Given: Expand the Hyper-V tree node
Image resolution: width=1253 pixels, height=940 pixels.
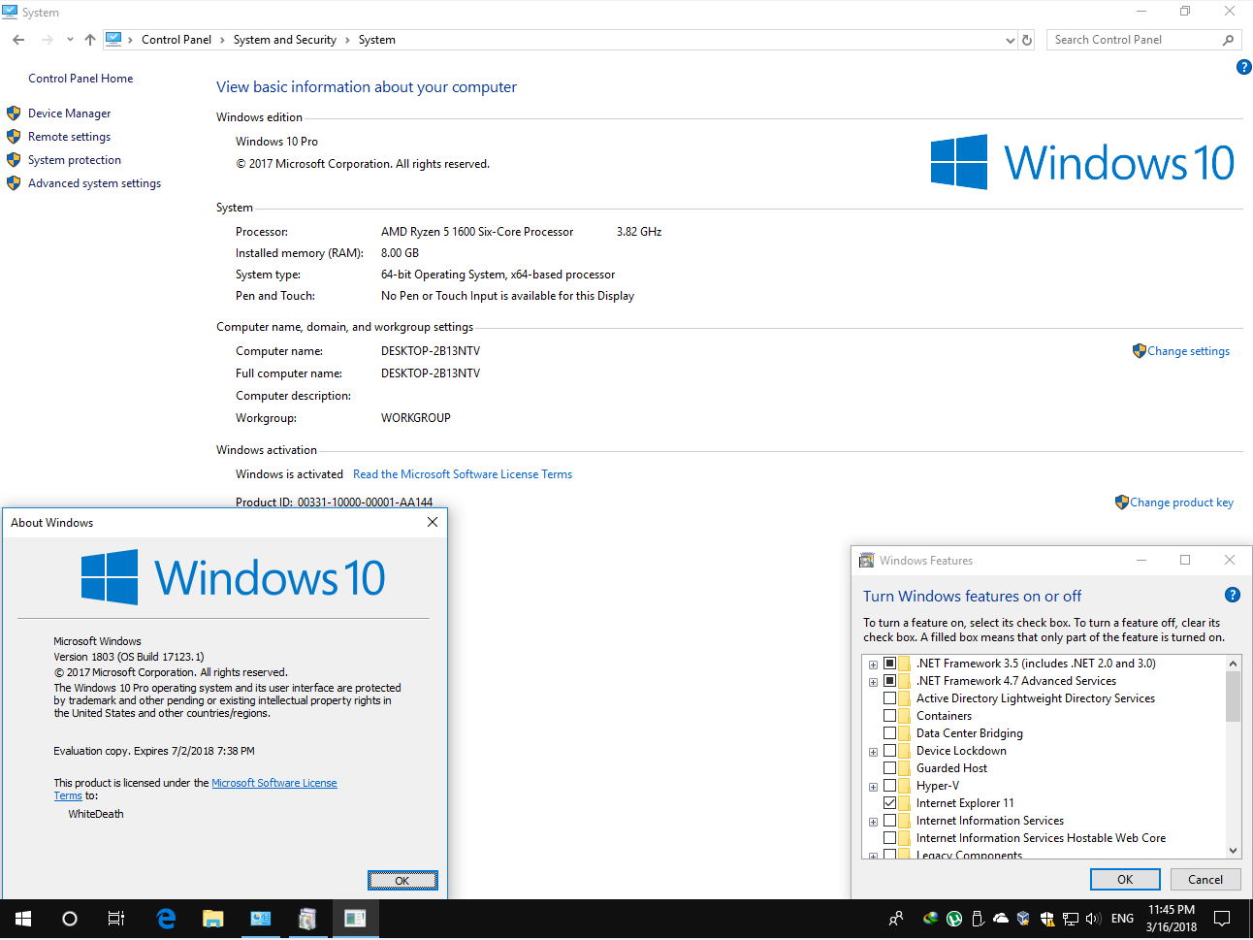Looking at the screenshot, I should pyautogui.click(x=874, y=787).
